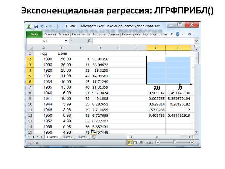Click the Insert Function fx icon
Viewport: 225px width, 169px height.
(x=89, y=41)
